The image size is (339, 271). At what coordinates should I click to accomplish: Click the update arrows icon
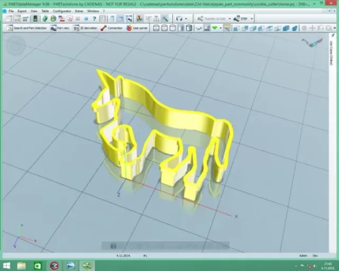point(179,19)
